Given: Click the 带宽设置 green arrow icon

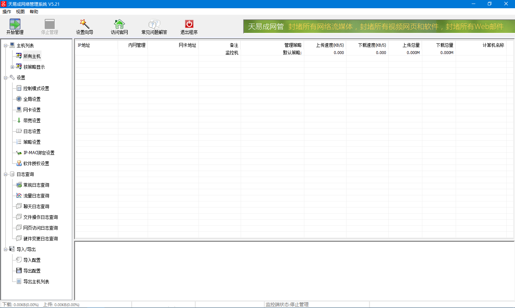Looking at the screenshot, I should (x=19, y=120).
